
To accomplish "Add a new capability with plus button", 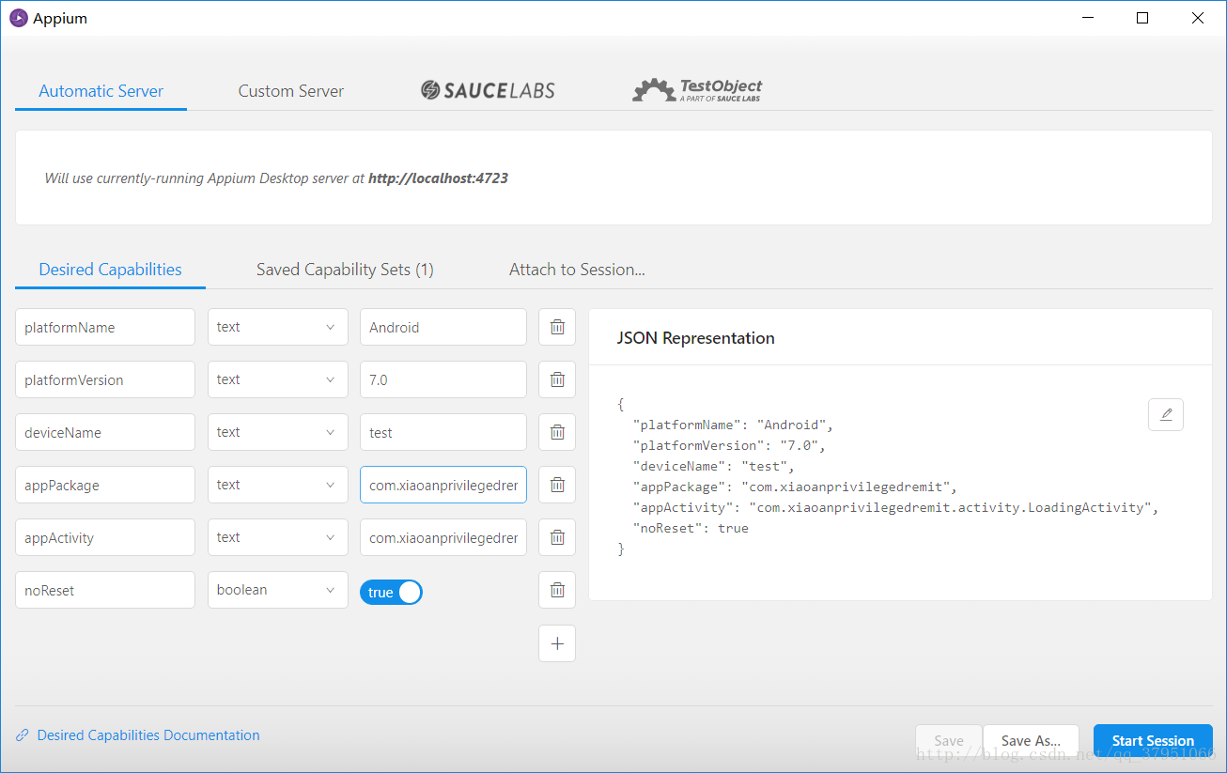I will 557,643.
